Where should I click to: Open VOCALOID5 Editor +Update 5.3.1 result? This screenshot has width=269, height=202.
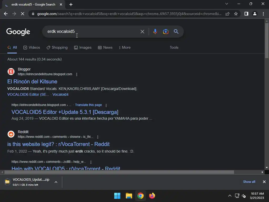point(65,112)
